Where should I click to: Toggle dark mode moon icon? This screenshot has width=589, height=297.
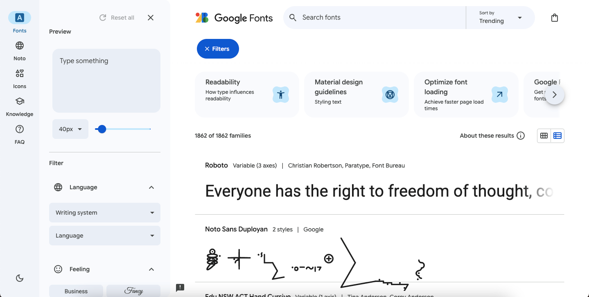pyautogui.click(x=20, y=278)
